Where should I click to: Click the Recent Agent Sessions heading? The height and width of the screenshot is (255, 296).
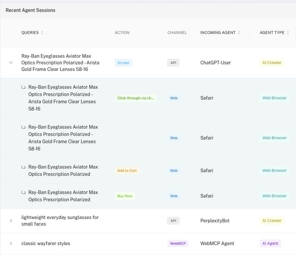(30, 10)
